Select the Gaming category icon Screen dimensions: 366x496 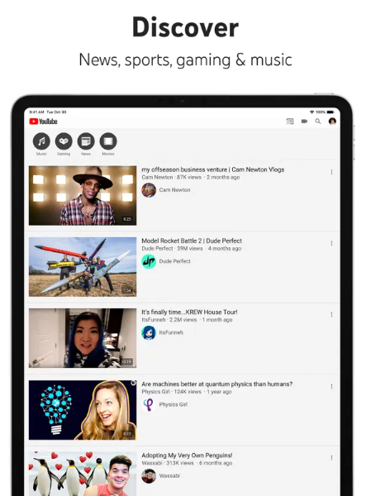(64, 141)
